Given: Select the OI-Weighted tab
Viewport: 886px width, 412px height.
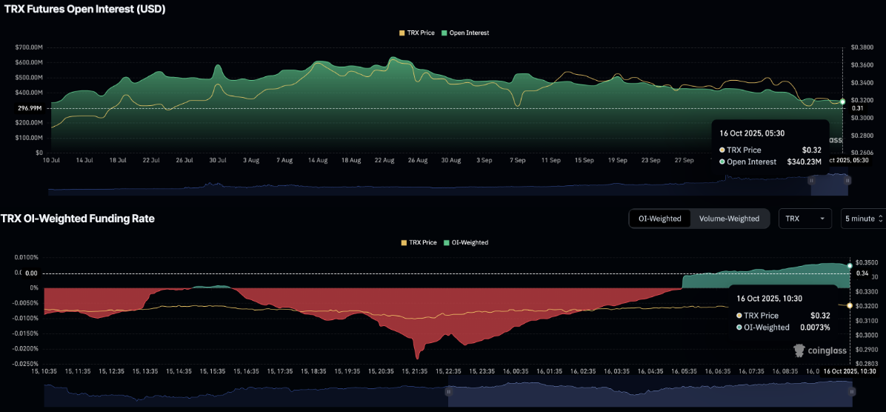Looking at the screenshot, I should pyautogui.click(x=660, y=219).
